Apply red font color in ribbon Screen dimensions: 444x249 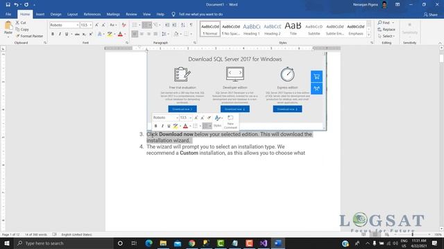120,34
